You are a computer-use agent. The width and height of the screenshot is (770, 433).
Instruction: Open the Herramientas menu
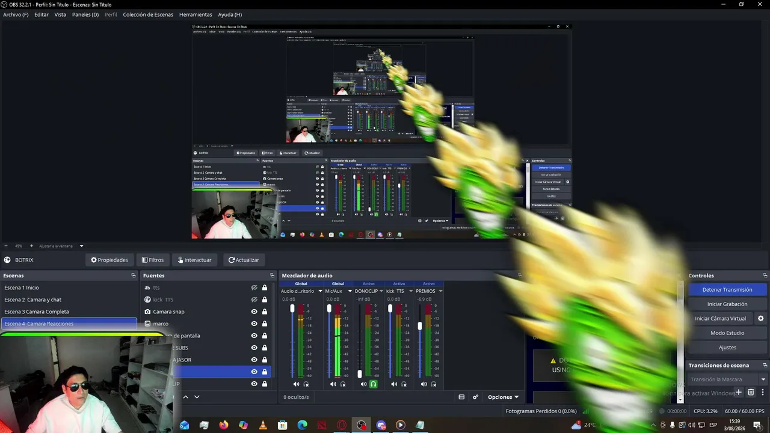coord(196,14)
